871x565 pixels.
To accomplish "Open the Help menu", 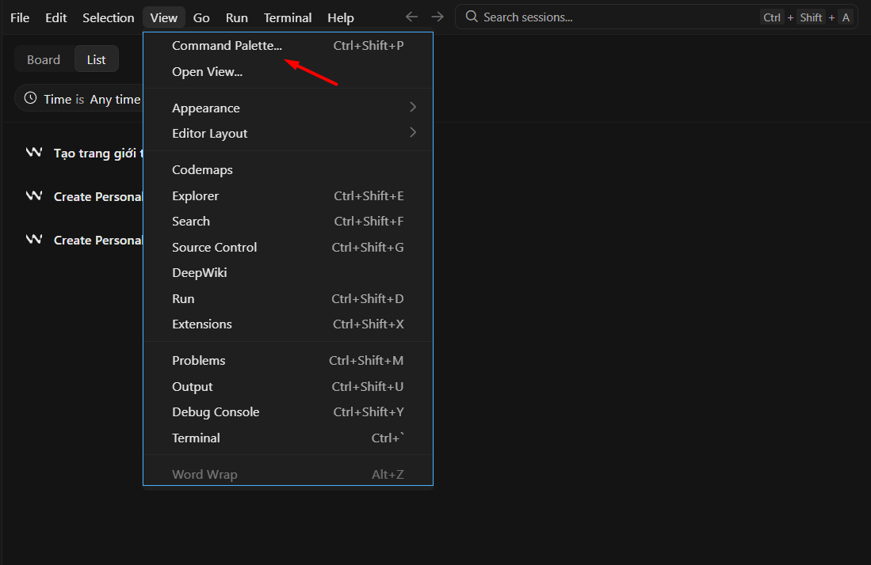I will 341,17.
